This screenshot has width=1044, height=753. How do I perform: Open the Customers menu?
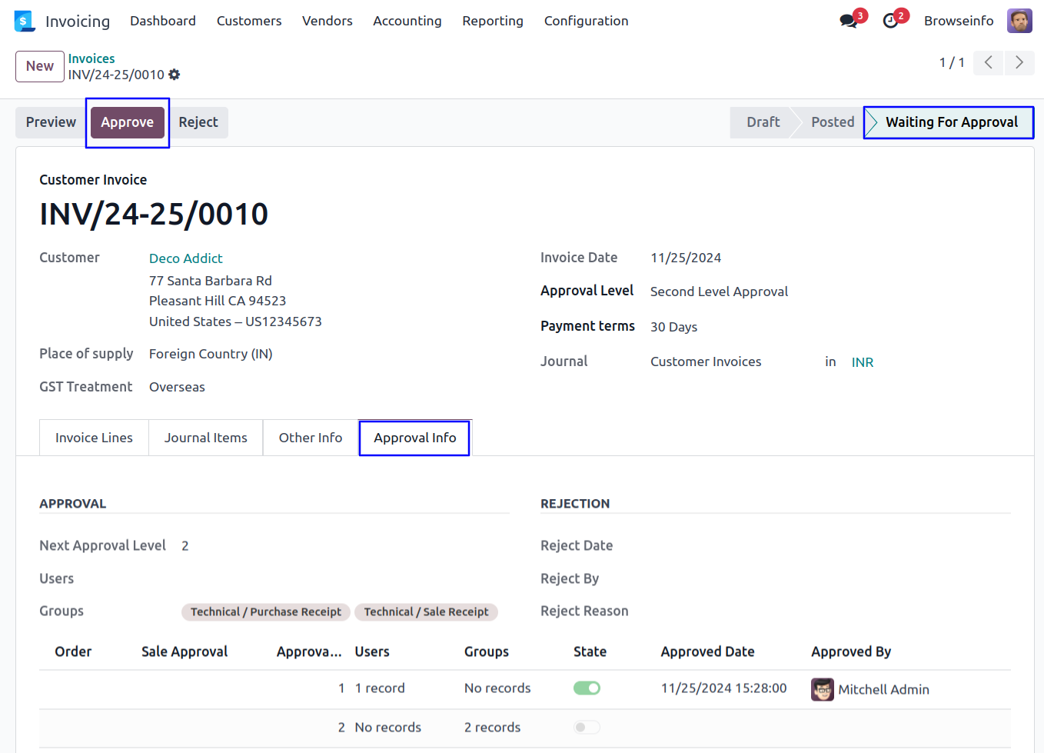pyautogui.click(x=249, y=21)
